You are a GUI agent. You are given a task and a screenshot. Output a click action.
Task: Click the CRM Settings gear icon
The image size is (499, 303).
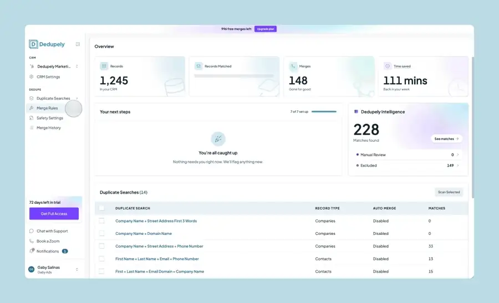point(32,76)
